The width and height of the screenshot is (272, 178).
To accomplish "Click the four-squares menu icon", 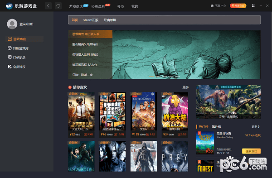I will coord(253,6).
